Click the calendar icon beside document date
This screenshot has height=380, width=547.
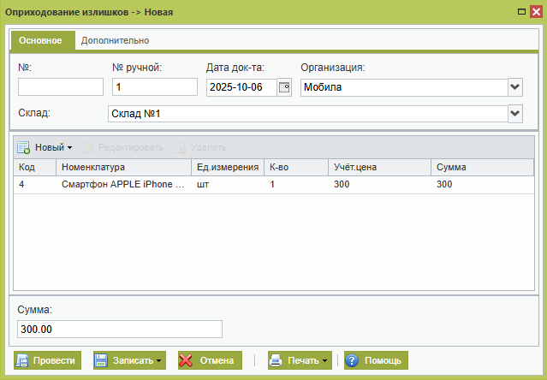pyautogui.click(x=285, y=86)
